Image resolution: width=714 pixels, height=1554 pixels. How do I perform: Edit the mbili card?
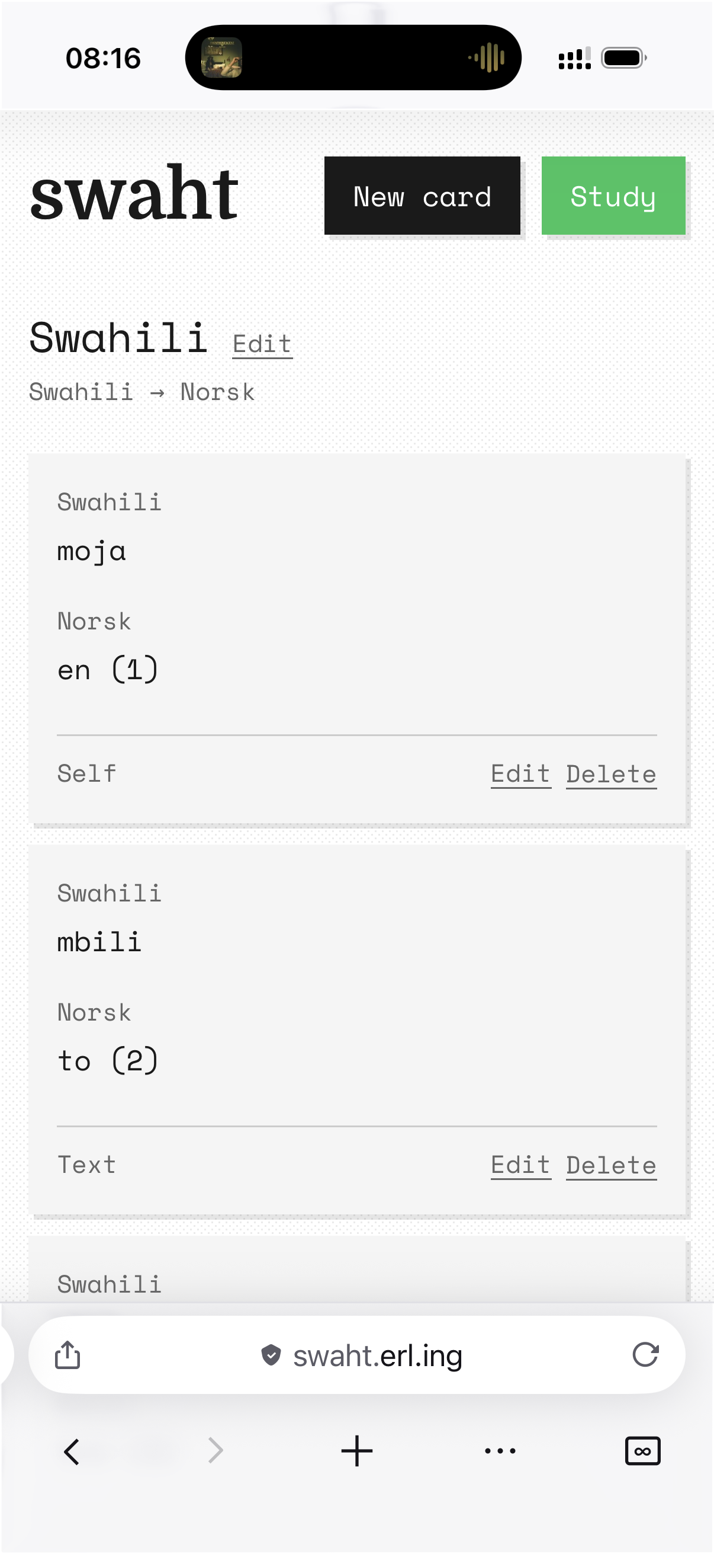tap(520, 1165)
